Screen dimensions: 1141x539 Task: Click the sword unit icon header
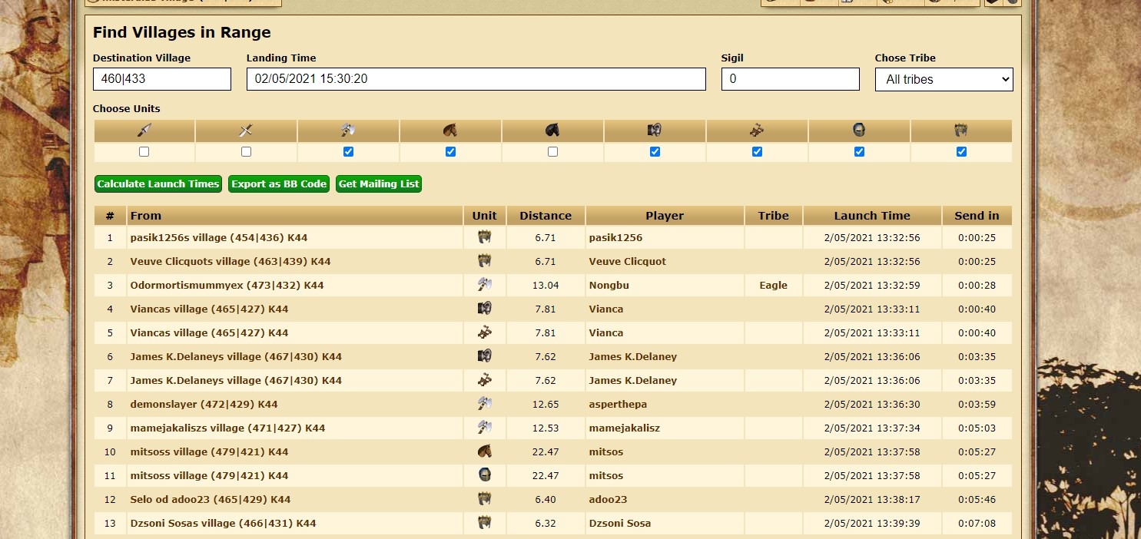pos(246,131)
